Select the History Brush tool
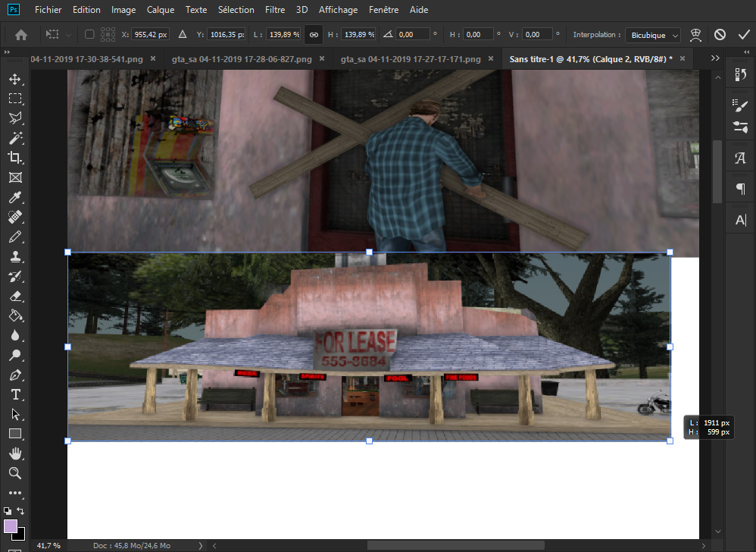Screen dimensions: 756x552 (15, 277)
